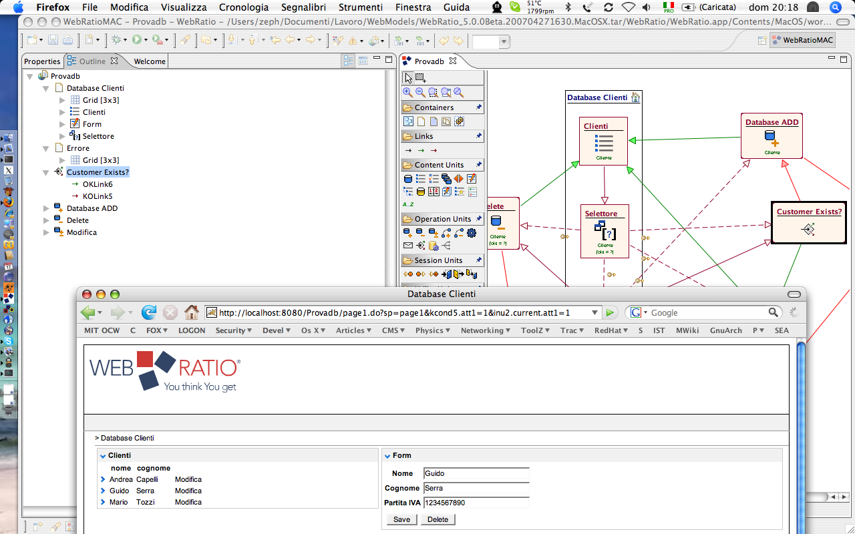Click Modifica link for Andrea Capelli
The height and width of the screenshot is (534, 855).
[188, 479]
